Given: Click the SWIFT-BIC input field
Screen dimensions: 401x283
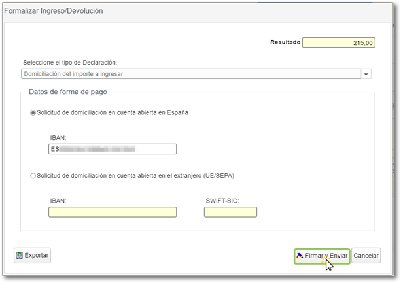Looking at the screenshot, I should click(x=230, y=212).
